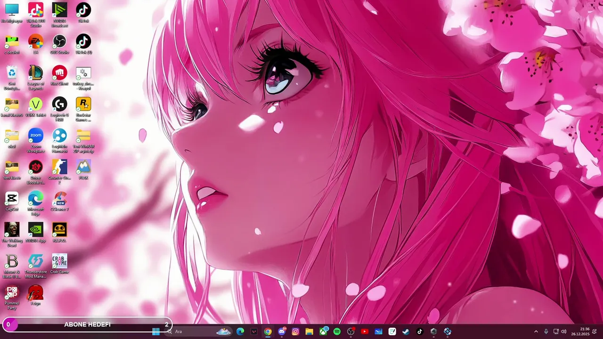Open the clock showing 21:36

[x=580, y=331]
